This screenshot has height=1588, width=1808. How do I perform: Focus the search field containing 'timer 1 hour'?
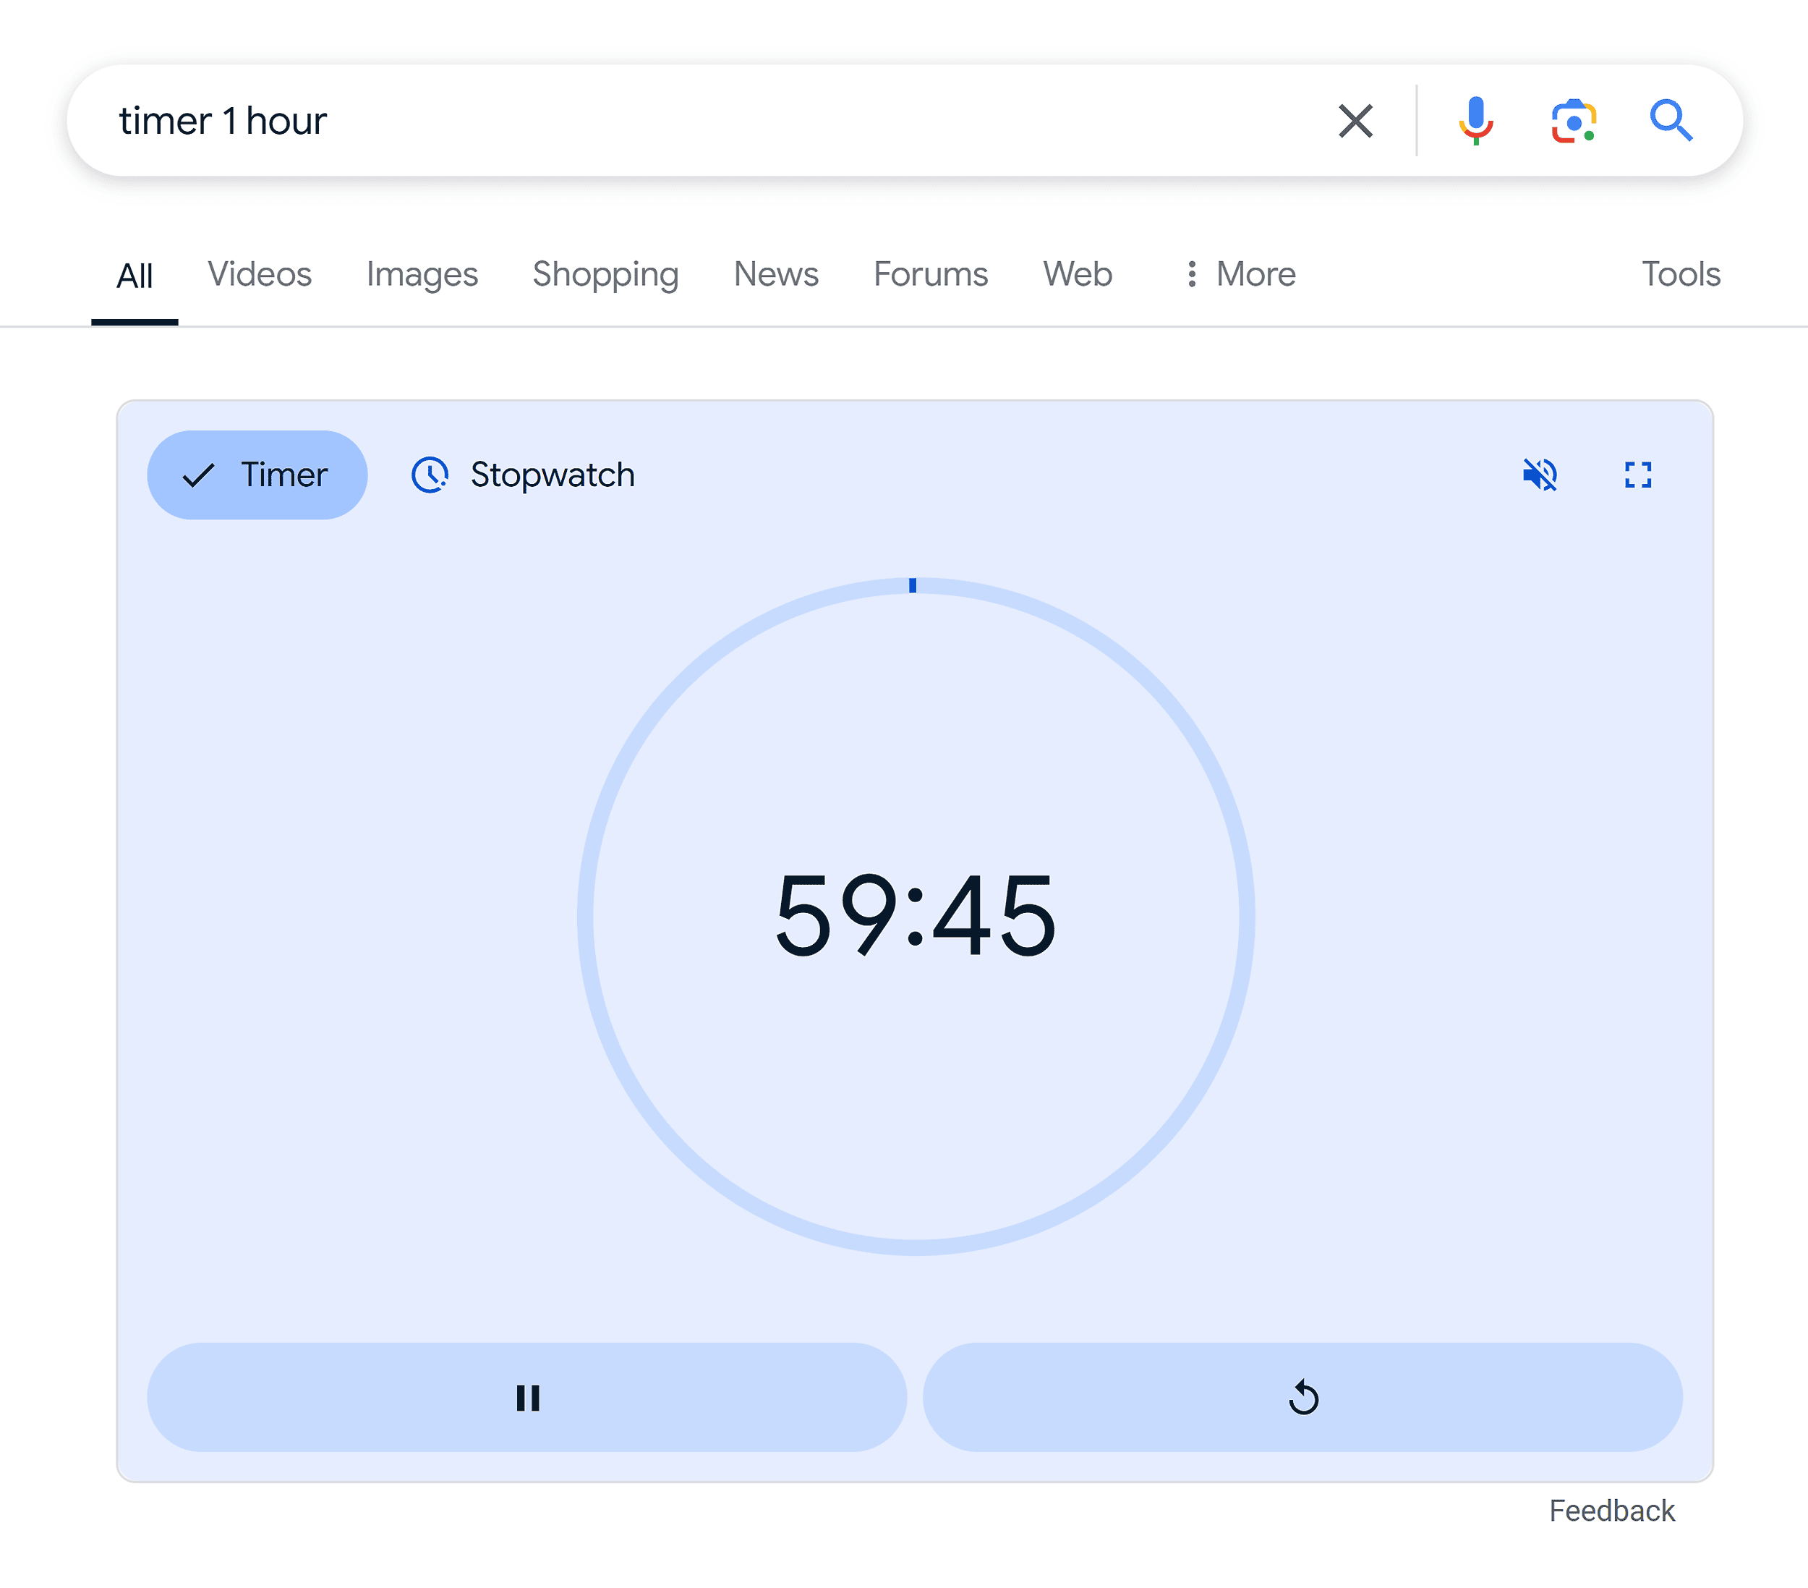pyautogui.click(x=707, y=122)
